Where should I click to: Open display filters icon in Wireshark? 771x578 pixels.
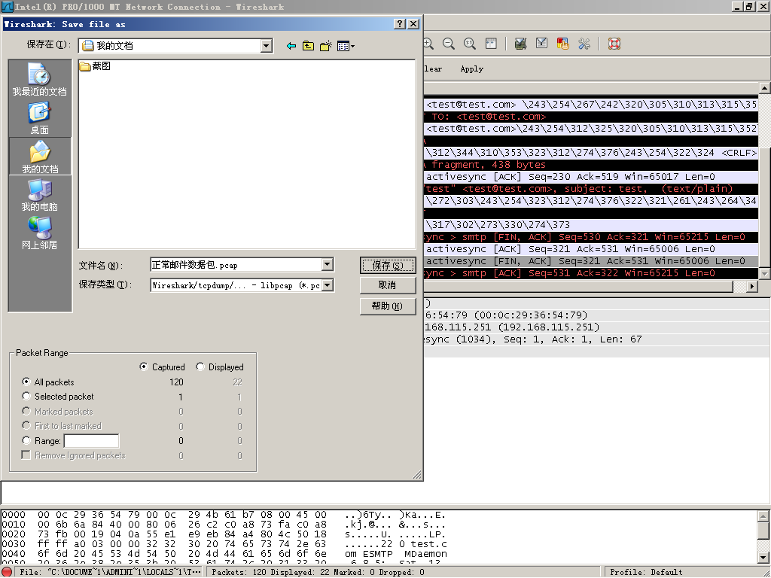pyautogui.click(x=541, y=44)
